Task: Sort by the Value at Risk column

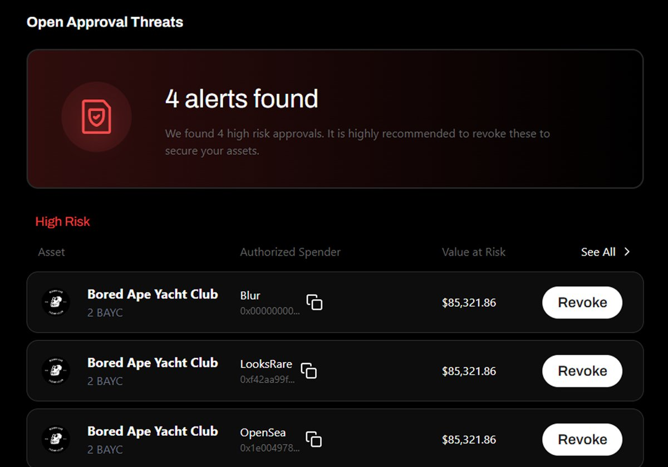Action: (x=473, y=252)
